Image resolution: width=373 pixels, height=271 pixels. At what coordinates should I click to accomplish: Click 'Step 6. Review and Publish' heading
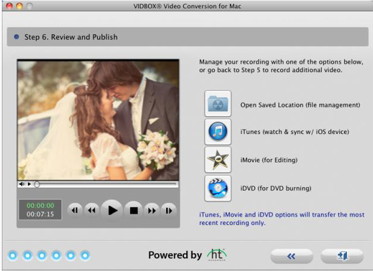(x=71, y=37)
